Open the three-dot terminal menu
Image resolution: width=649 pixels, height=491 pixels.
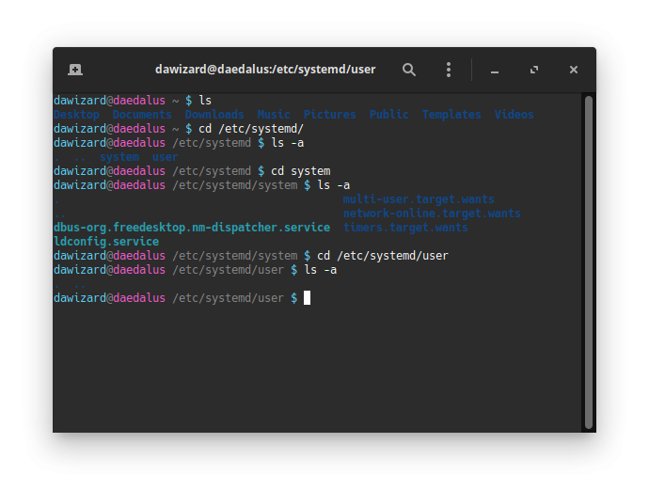(449, 70)
